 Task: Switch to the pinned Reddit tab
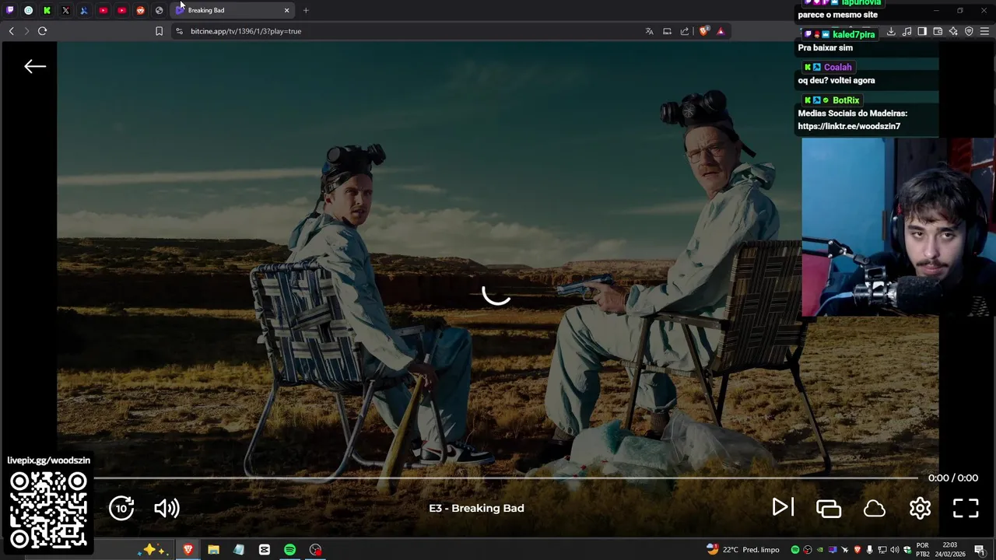pos(141,10)
